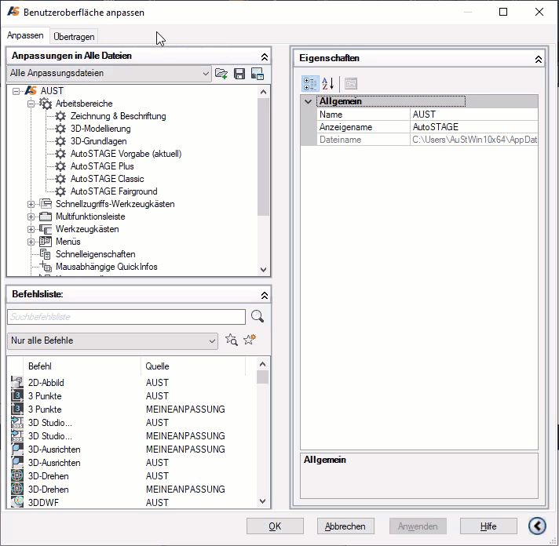The width and height of the screenshot is (559, 546).
Task: Click the Name property value AUST
Action: click(x=473, y=115)
